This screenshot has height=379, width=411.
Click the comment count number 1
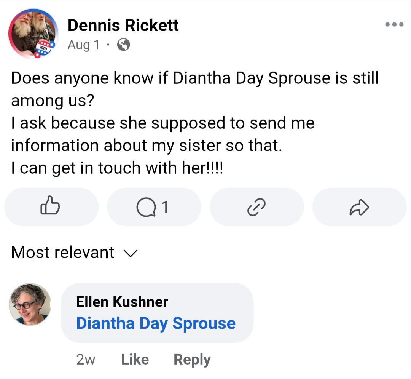[x=165, y=207]
